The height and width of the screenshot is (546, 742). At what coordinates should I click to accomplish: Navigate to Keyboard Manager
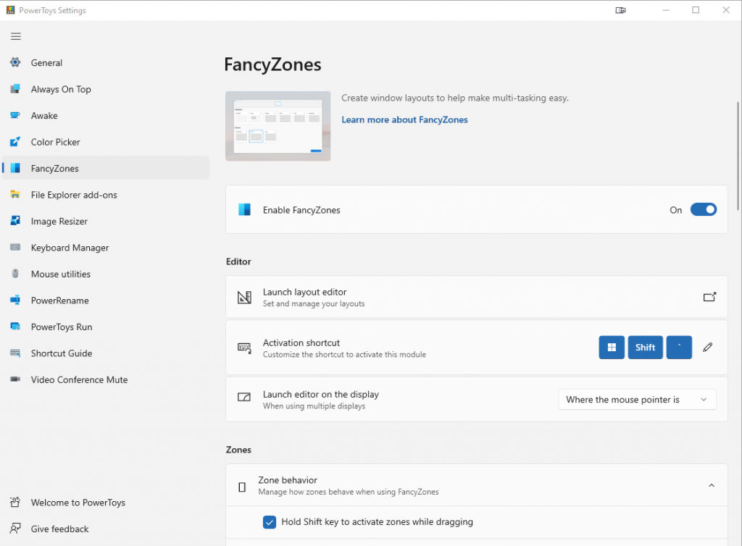[106, 247]
